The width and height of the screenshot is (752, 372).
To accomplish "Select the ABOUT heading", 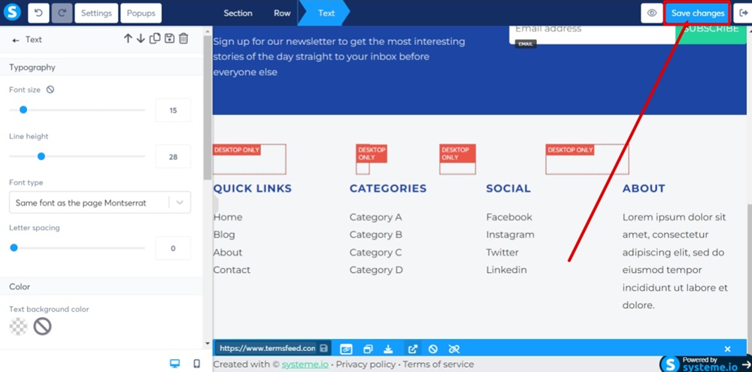I will click(644, 189).
